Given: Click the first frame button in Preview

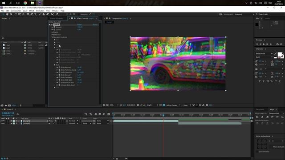Looking at the screenshot, I should 256,44.
